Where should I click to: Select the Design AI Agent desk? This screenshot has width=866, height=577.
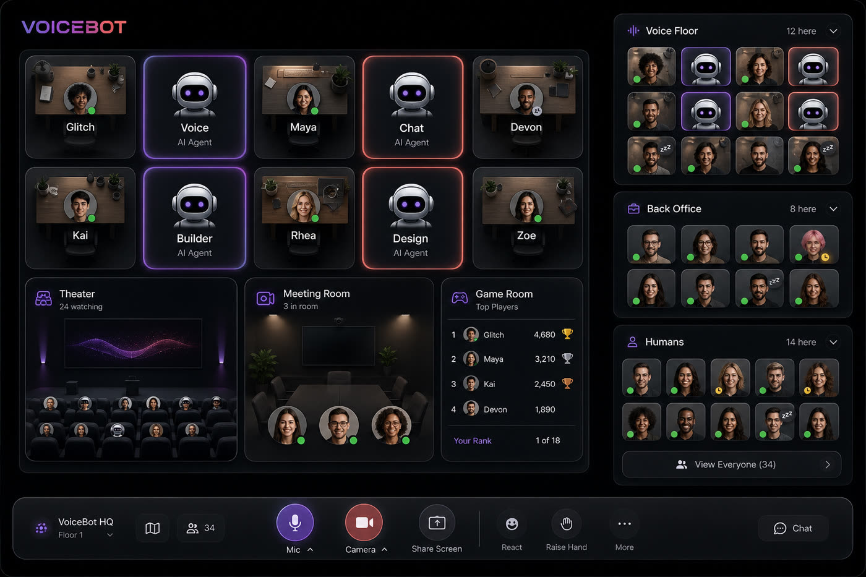tap(413, 218)
